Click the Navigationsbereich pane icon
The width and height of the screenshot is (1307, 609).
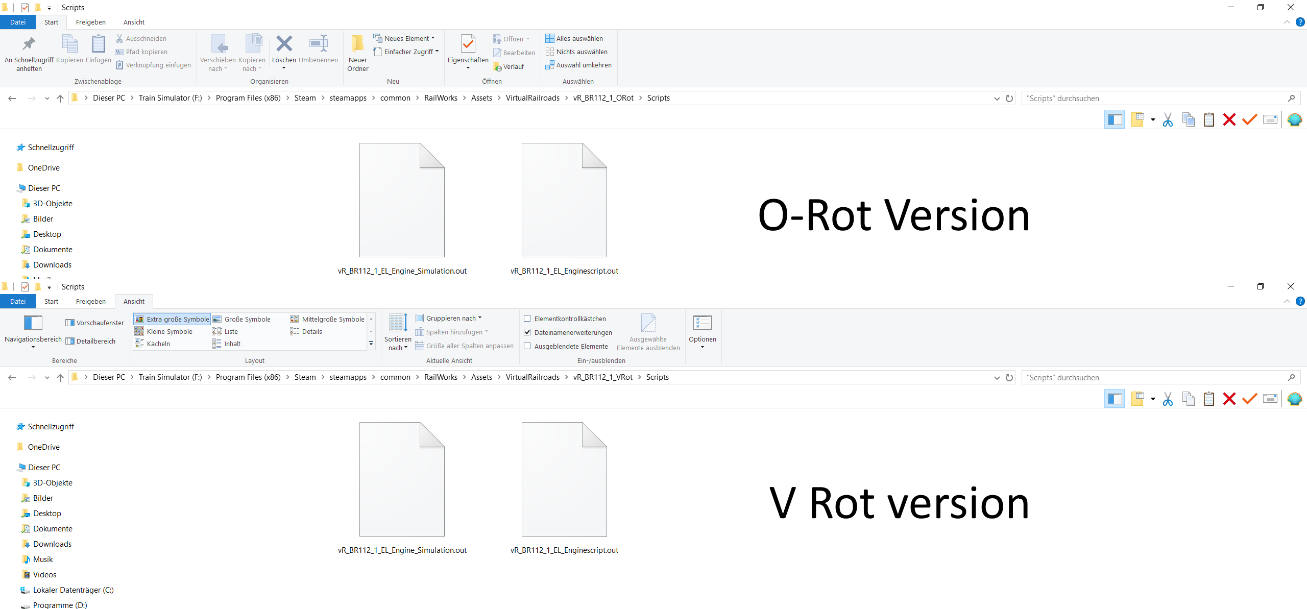pos(33,324)
